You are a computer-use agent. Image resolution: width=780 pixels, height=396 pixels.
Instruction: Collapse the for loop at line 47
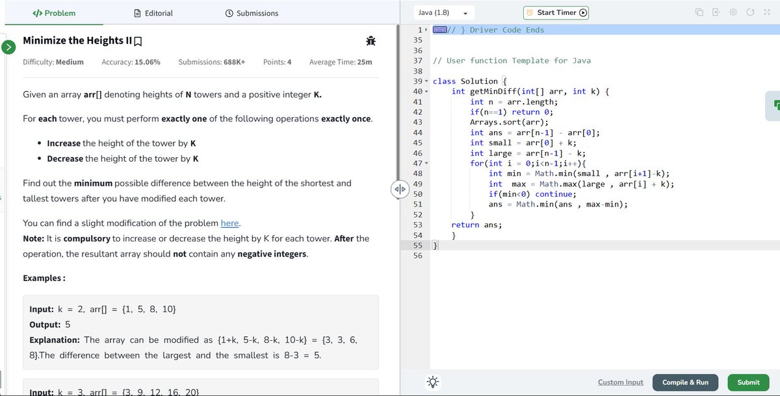(x=426, y=163)
